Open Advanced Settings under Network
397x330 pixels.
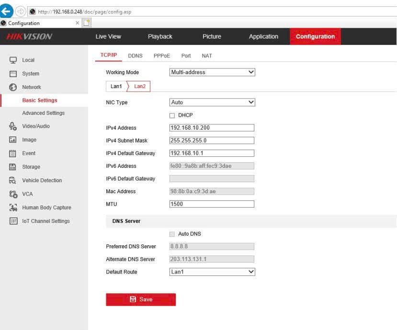point(43,113)
